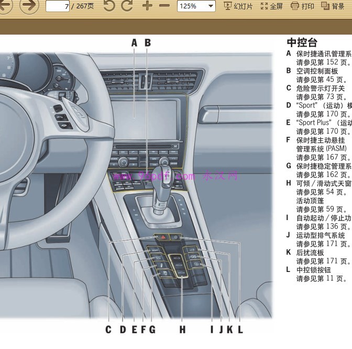Screen dimensions: 352x349
Task: Select text 后扰流板
Action: tap(310, 253)
